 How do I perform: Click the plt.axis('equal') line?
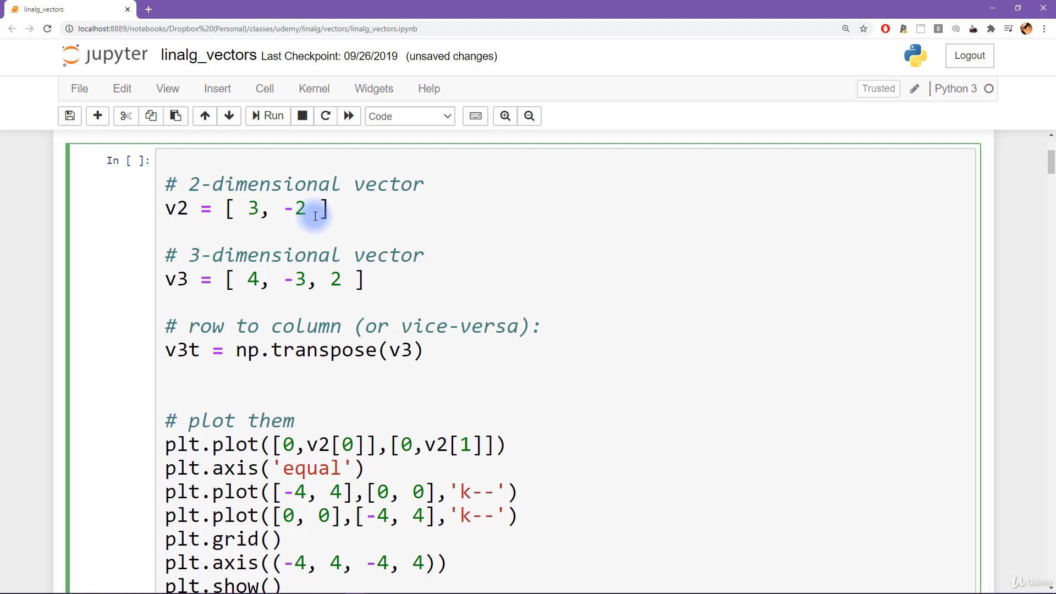point(265,469)
